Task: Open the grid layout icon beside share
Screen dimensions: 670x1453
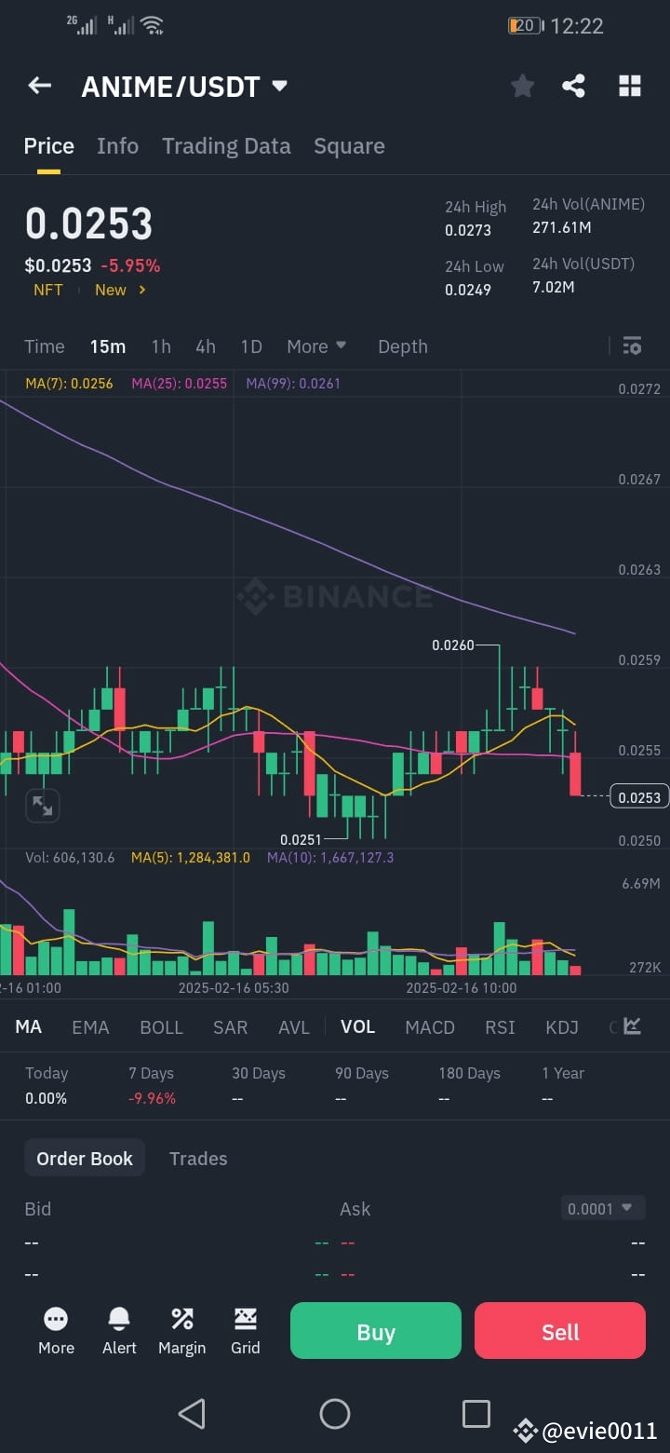Action: pyautogui.click(x=630, y=86)
